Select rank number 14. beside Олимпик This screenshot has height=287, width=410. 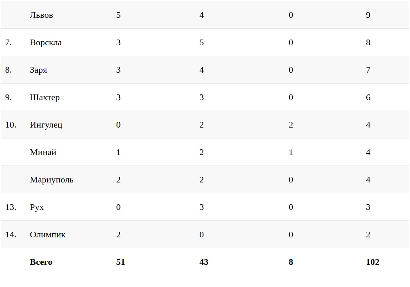coord(11,235)
